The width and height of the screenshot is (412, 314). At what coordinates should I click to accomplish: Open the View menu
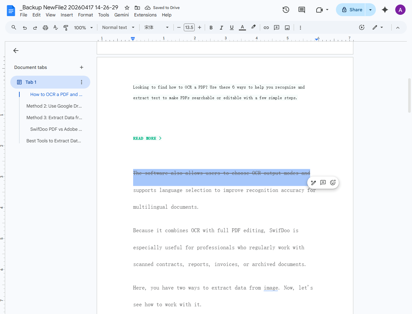51,15
